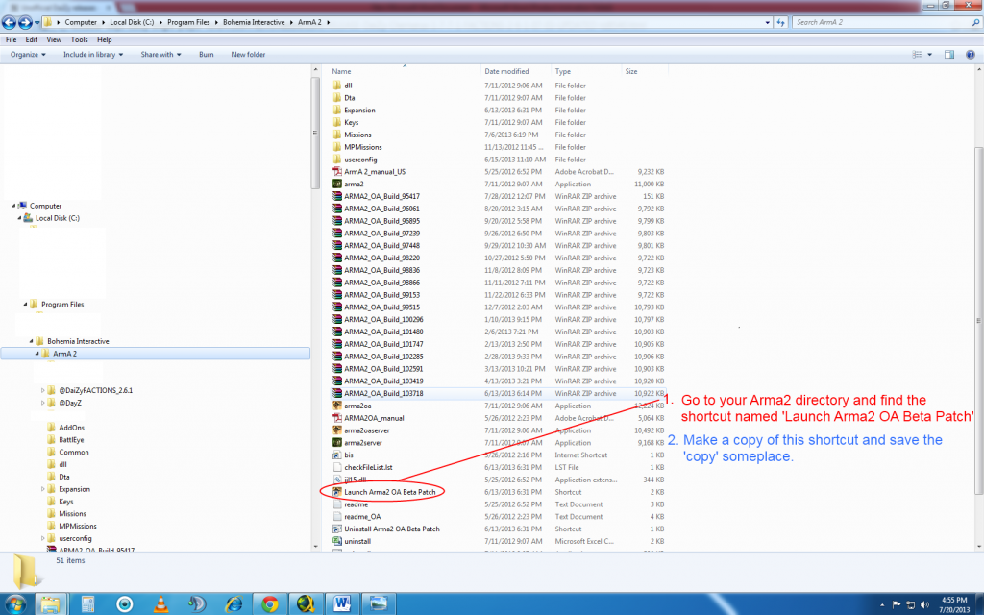The image size is (984, 615).
Task: Launch VLC media player from the taskbar
Action: point(162,605)
